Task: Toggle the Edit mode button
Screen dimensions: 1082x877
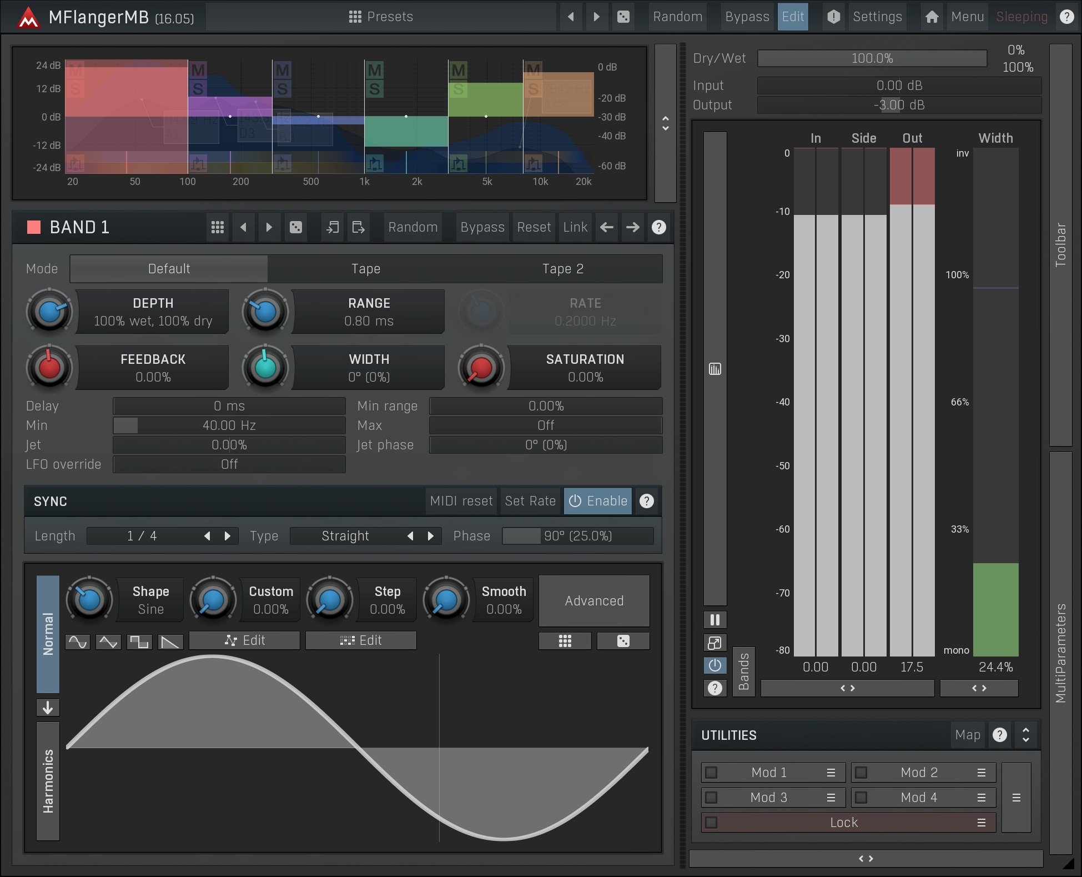Action: [793, 17]
